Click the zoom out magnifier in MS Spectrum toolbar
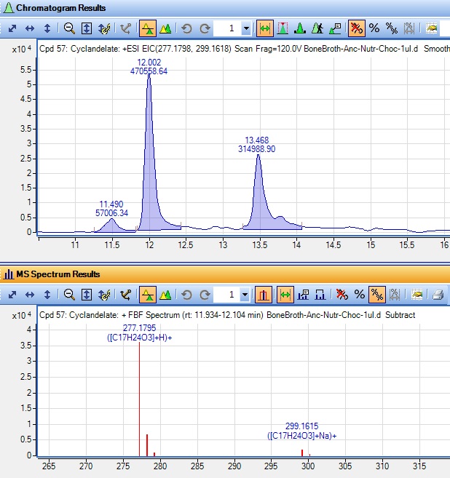This screenshot has height=478, width=450. pos(69,295)
